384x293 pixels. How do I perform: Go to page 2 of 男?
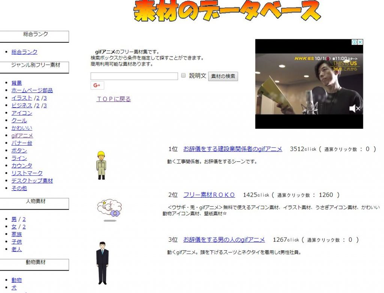pyautogui.click(x=24, y=219)
